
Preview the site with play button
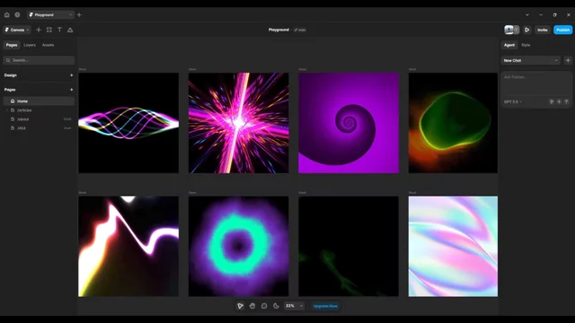527,30
